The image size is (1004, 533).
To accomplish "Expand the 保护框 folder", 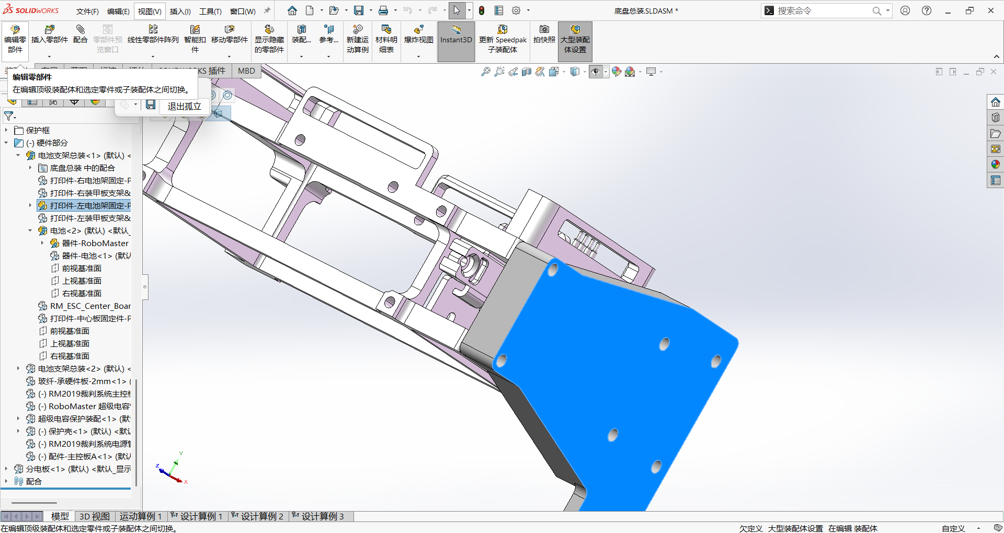I will [6, 130].
